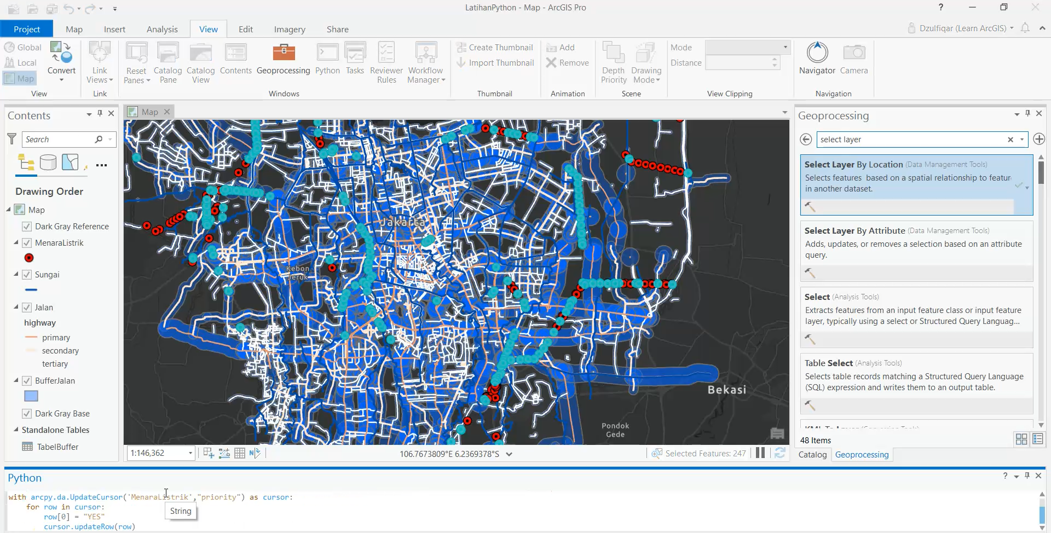1051x533 pixels.
Task: Toggle Dark Gray Base layer visibility
Action: coord(27,414)
